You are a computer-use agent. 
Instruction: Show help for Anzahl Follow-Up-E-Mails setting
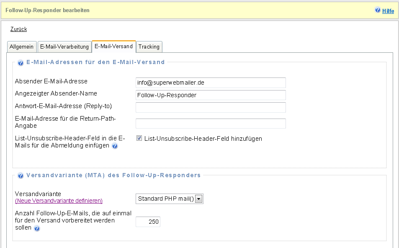pos(37,229)
